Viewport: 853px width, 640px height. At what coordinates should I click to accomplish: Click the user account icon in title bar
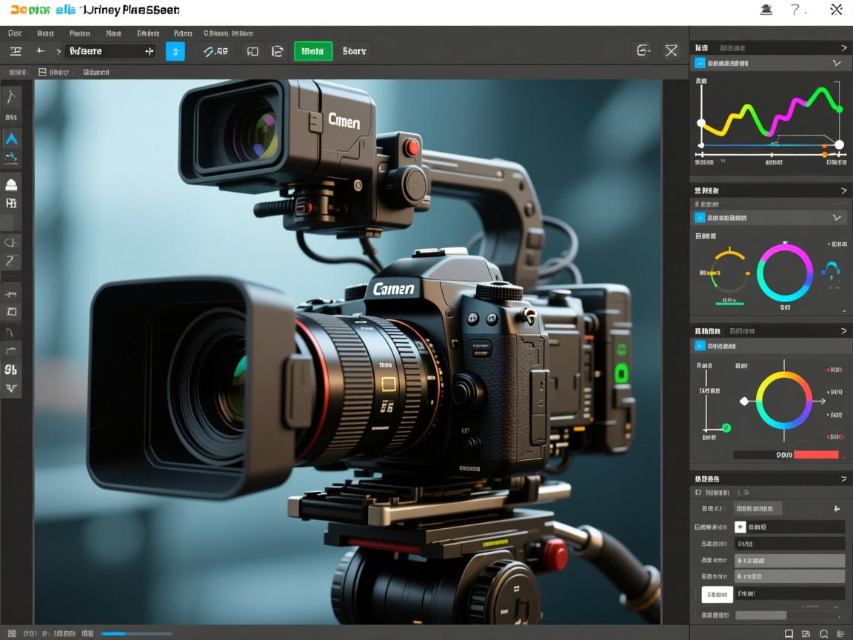pos(766,10)
